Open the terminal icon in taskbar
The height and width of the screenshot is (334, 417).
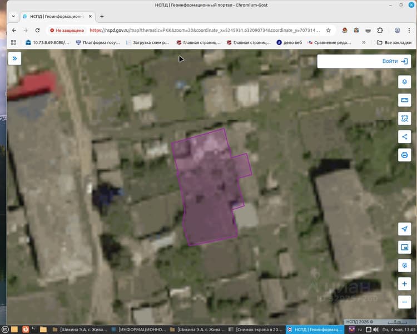[x=34, y=330]
